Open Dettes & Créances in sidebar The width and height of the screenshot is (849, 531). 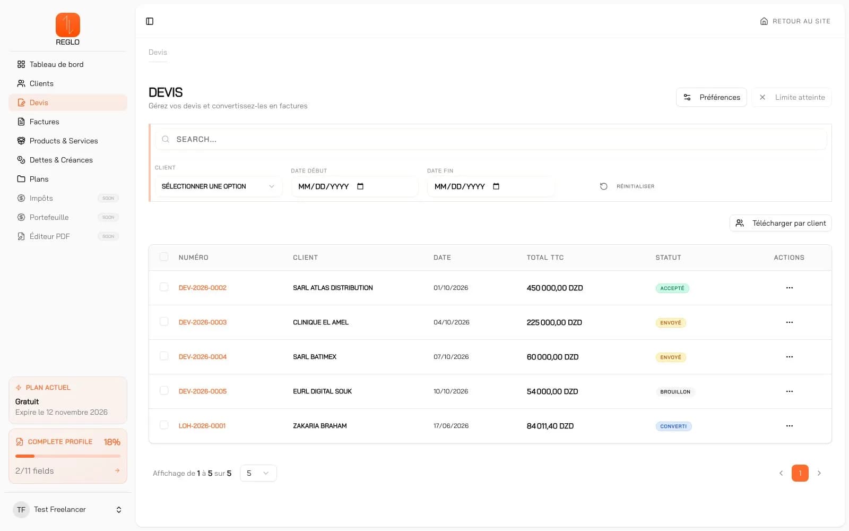click(68, 160)
